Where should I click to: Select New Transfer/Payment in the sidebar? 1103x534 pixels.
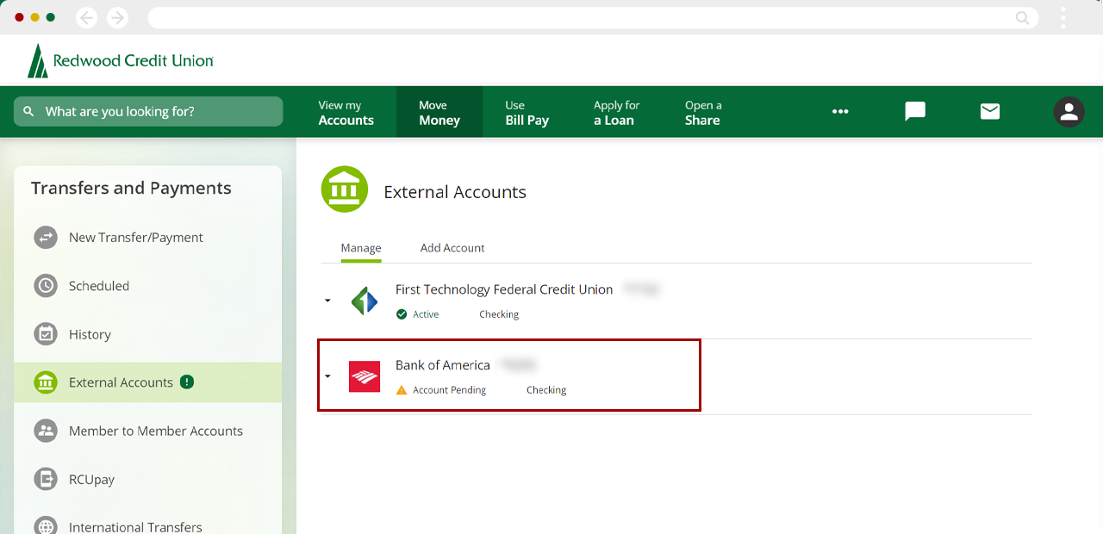click(x=148, y=238)
